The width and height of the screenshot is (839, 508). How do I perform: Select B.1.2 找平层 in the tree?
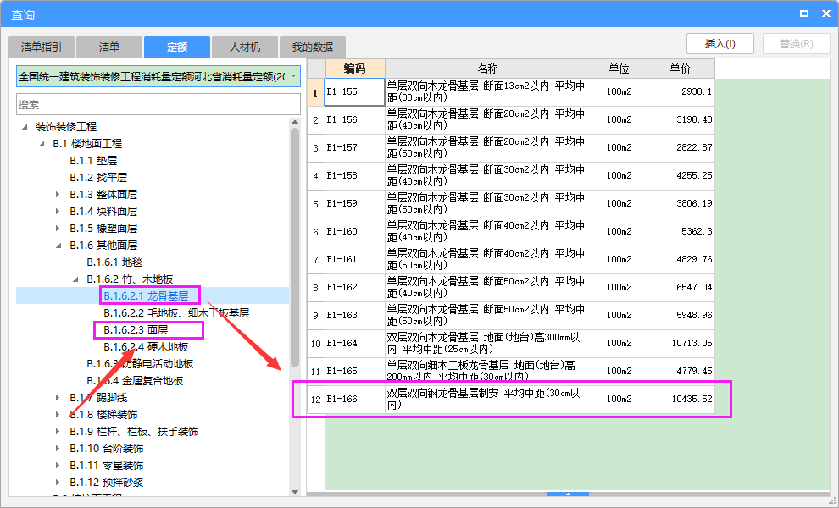pos(98,178)
